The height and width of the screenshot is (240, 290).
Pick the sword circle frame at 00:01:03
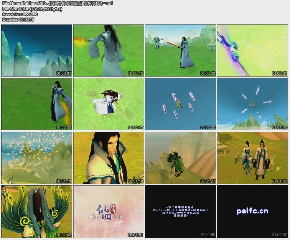tap(252, 104)
